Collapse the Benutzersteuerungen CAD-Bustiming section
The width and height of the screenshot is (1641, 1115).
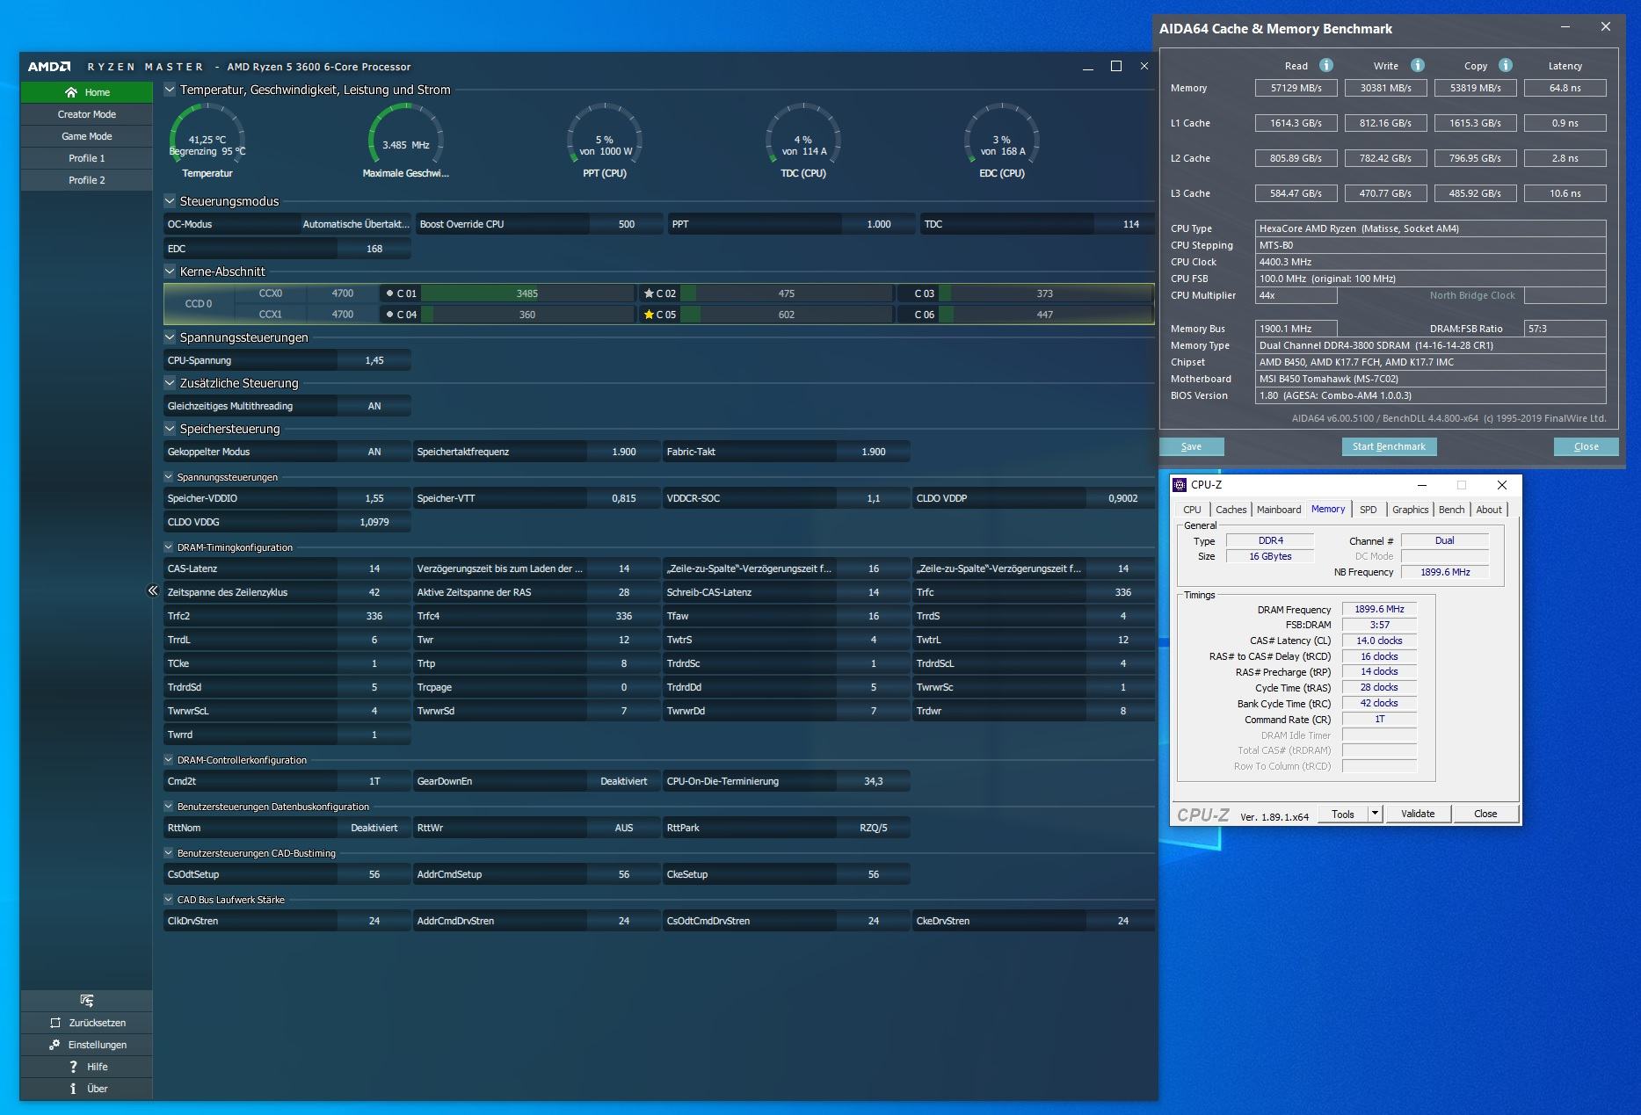coord(169,853)
